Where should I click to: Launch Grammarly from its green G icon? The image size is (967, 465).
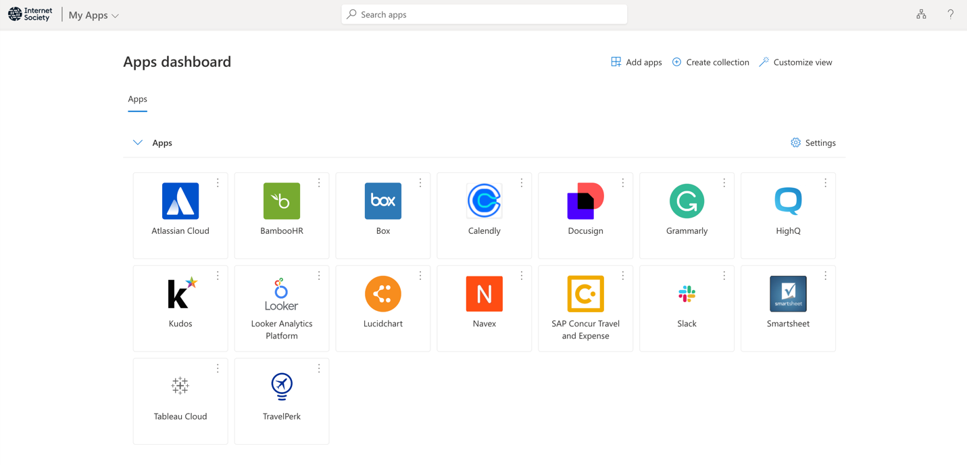(687, 201)
